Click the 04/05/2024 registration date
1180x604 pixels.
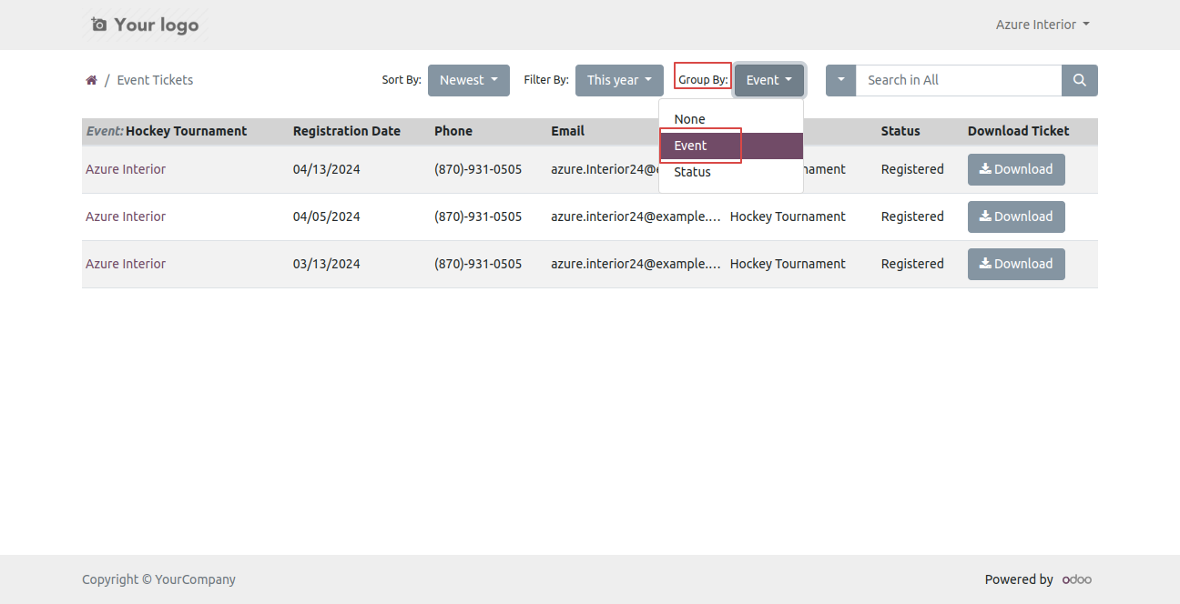pos(327,216)
